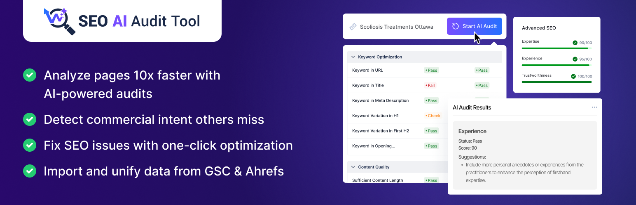Click the red Fail badge for Keyword in Title
Screen dimensions: 636x205
coord(430,85)
